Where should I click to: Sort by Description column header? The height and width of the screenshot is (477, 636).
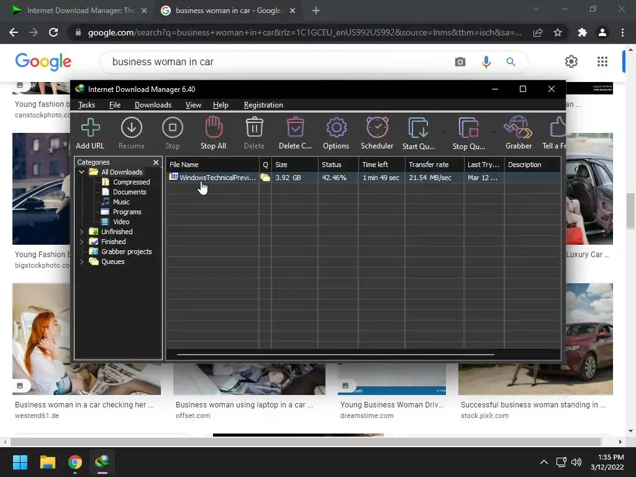point(532,165)
